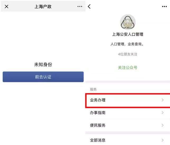Screen dimensions: 170x145
Task: Tap the 上海公安人口管理 account name
Action: pos(128,34)
